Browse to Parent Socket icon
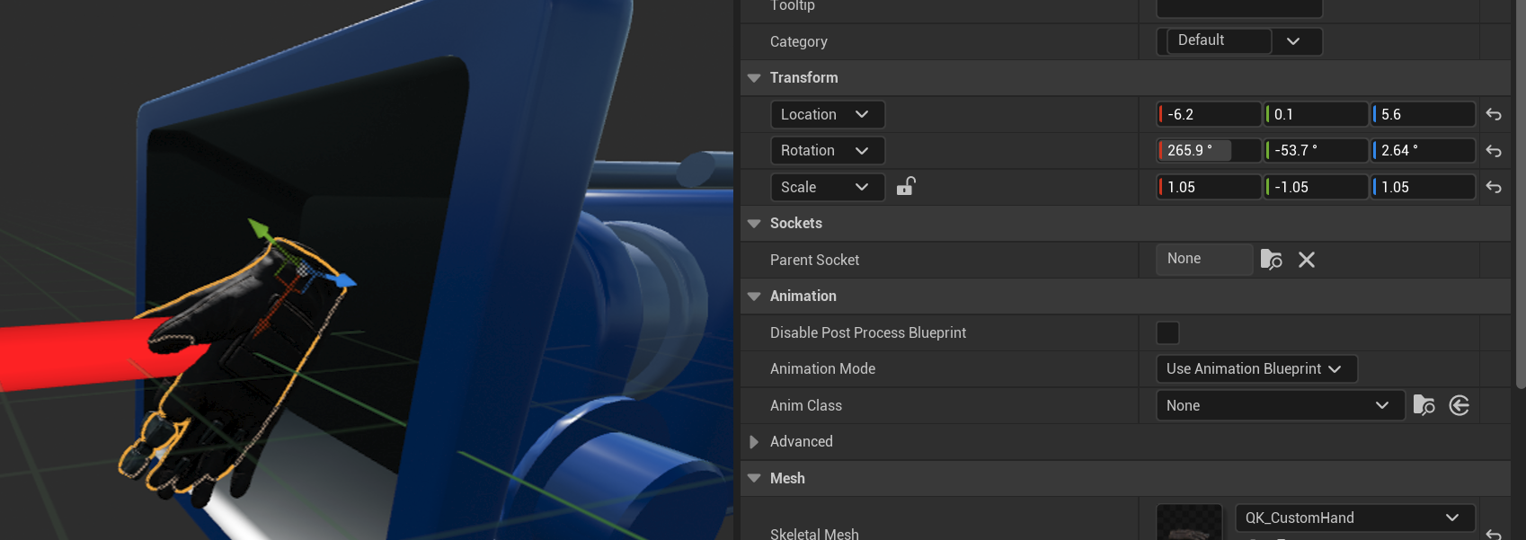The image size is (1526, 540). [x=1271, y=260]
